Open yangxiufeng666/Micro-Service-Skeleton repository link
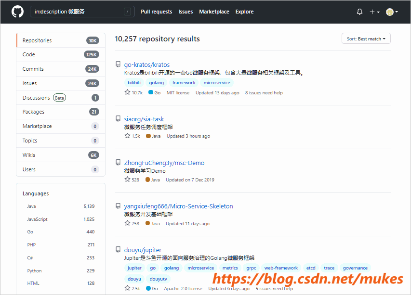 point(178,206)
